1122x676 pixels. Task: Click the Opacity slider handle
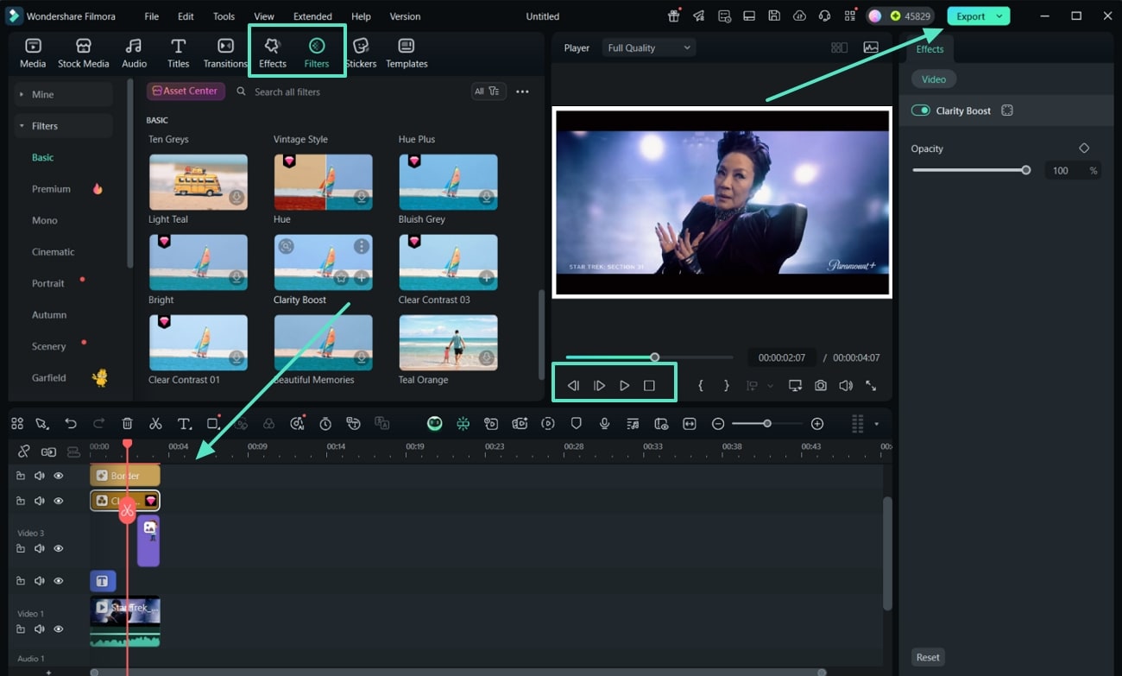coord(1026,170)
